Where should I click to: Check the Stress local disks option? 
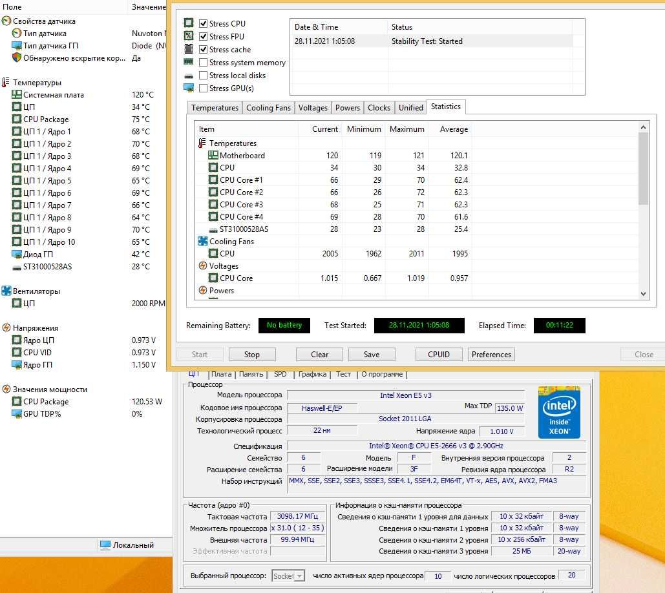point(203,75)
